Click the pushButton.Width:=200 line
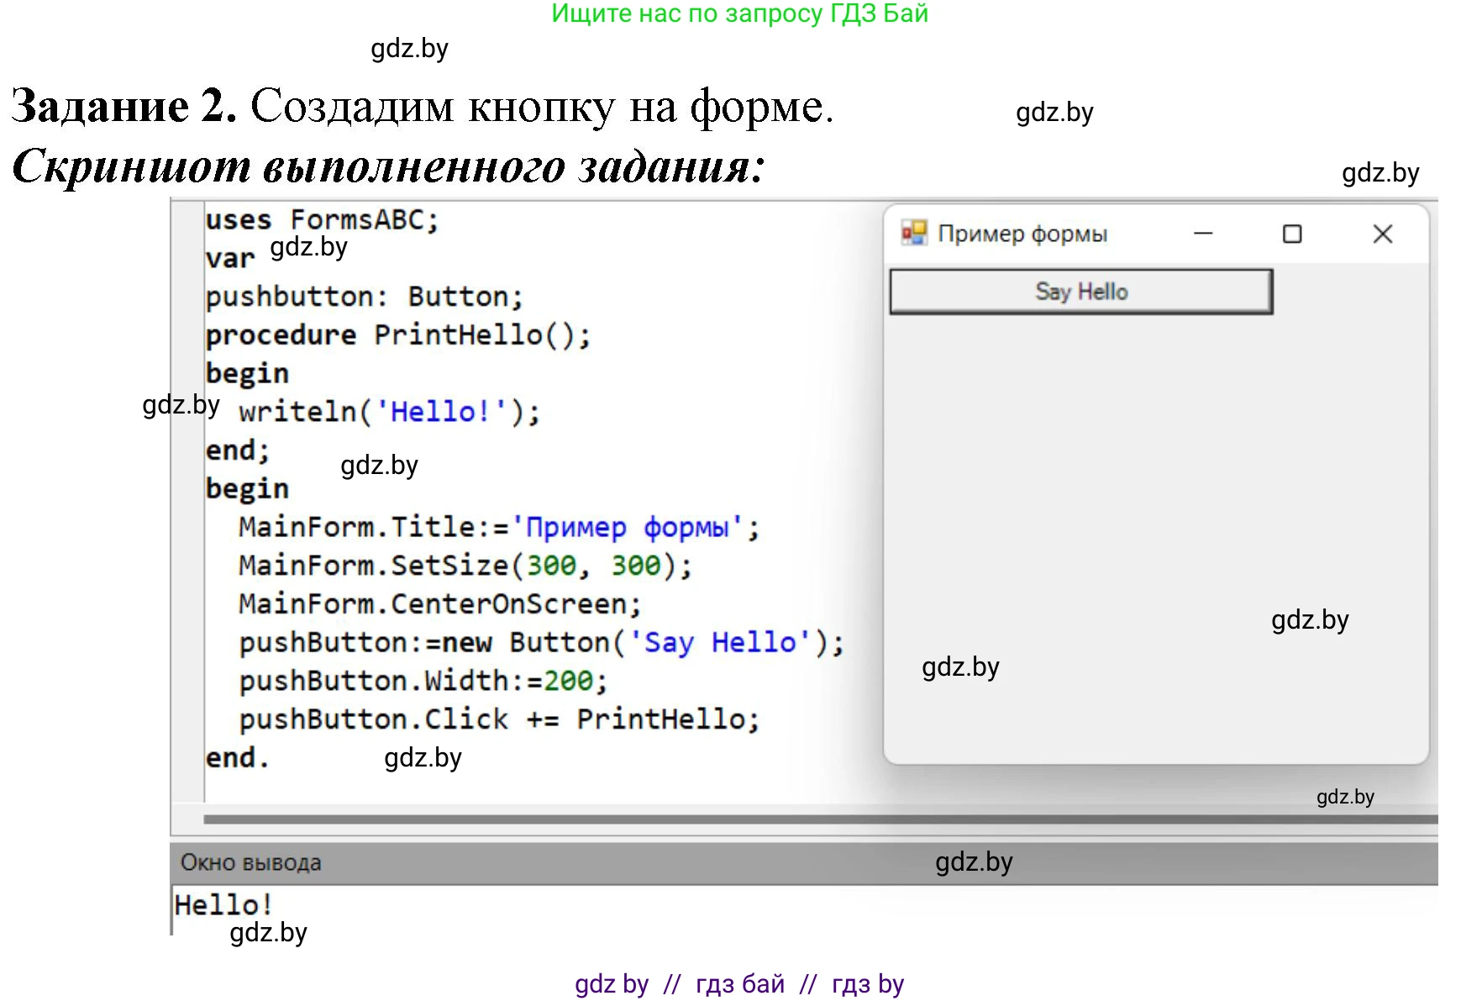This screenshot has width=1482, height=1001. point(423,681)
